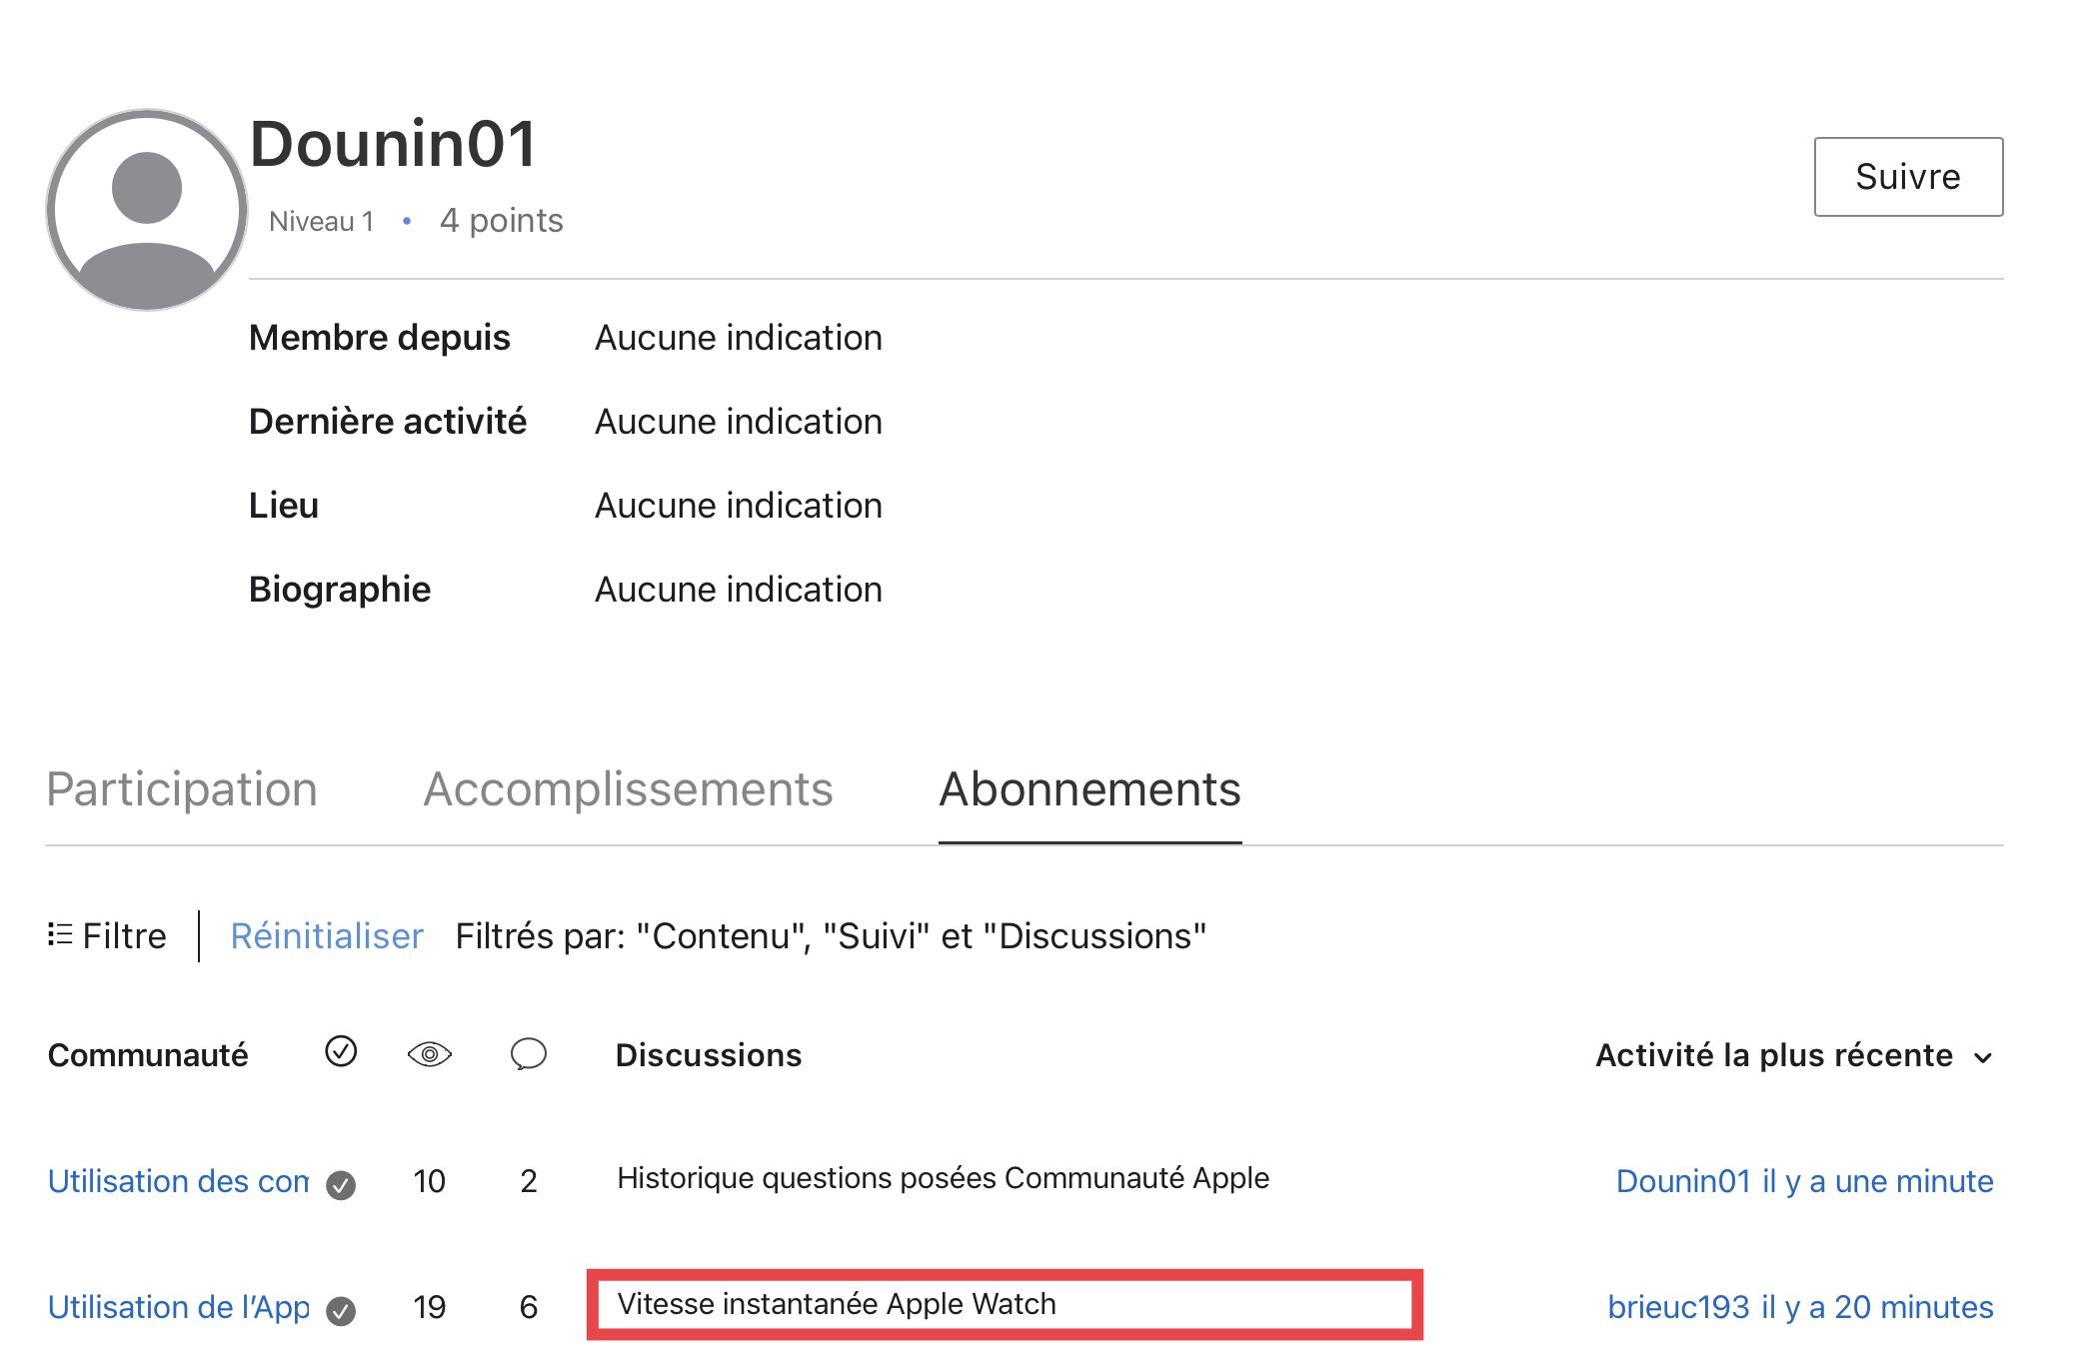The width and height of the screenshot is (2091, 1370).
Task: Click the replies speech bubble icon
Action: pos(528,1054)
